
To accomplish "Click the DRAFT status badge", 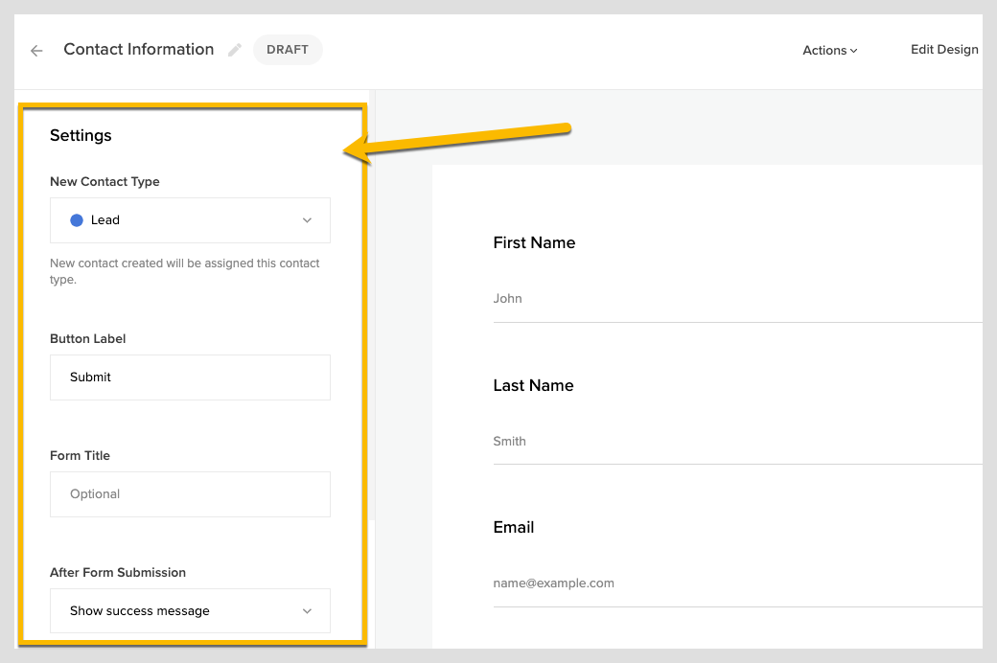I will 288,50.
